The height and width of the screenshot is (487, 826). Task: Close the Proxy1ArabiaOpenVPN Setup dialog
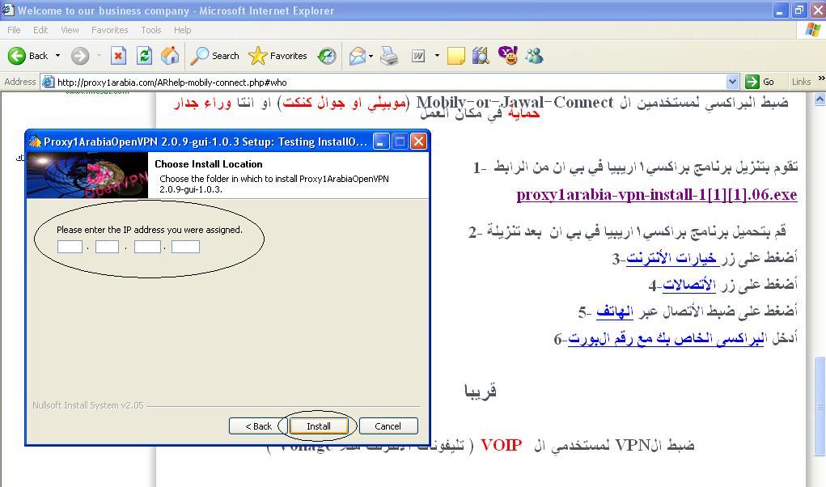pos(418,141)
